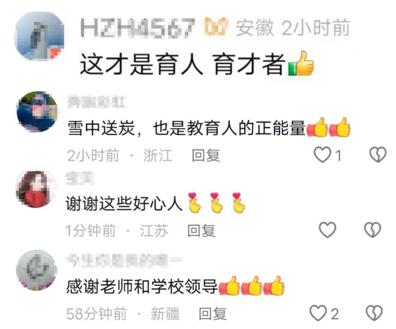The width and height of the screenshot is (396, 329).
Task: Dislike the 雪中送炭 comment with broken heart
Action: [x=378, y=155]
